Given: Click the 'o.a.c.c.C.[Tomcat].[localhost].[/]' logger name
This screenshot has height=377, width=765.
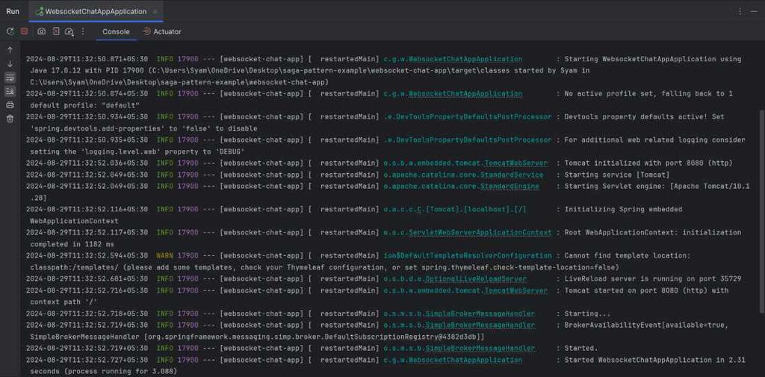Looking at the screenshot, I should 455,209.
